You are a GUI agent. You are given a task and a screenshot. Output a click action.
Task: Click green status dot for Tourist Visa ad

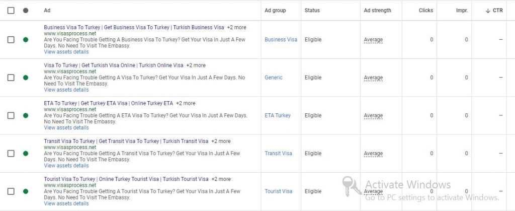click(26, 191)
